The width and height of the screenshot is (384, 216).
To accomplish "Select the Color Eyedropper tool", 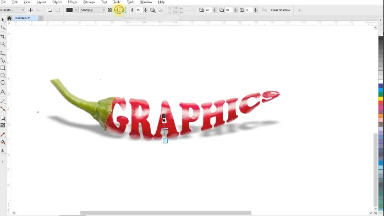I will click(x=3, y=135).
